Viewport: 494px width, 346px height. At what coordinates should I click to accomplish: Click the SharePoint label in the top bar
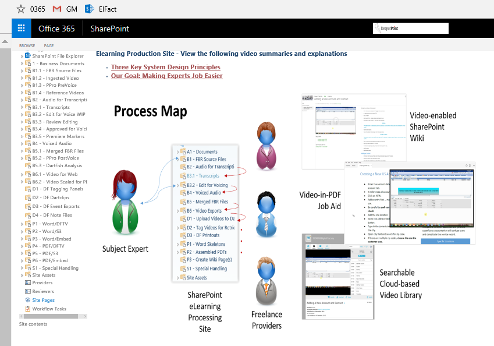pos(109,28)
